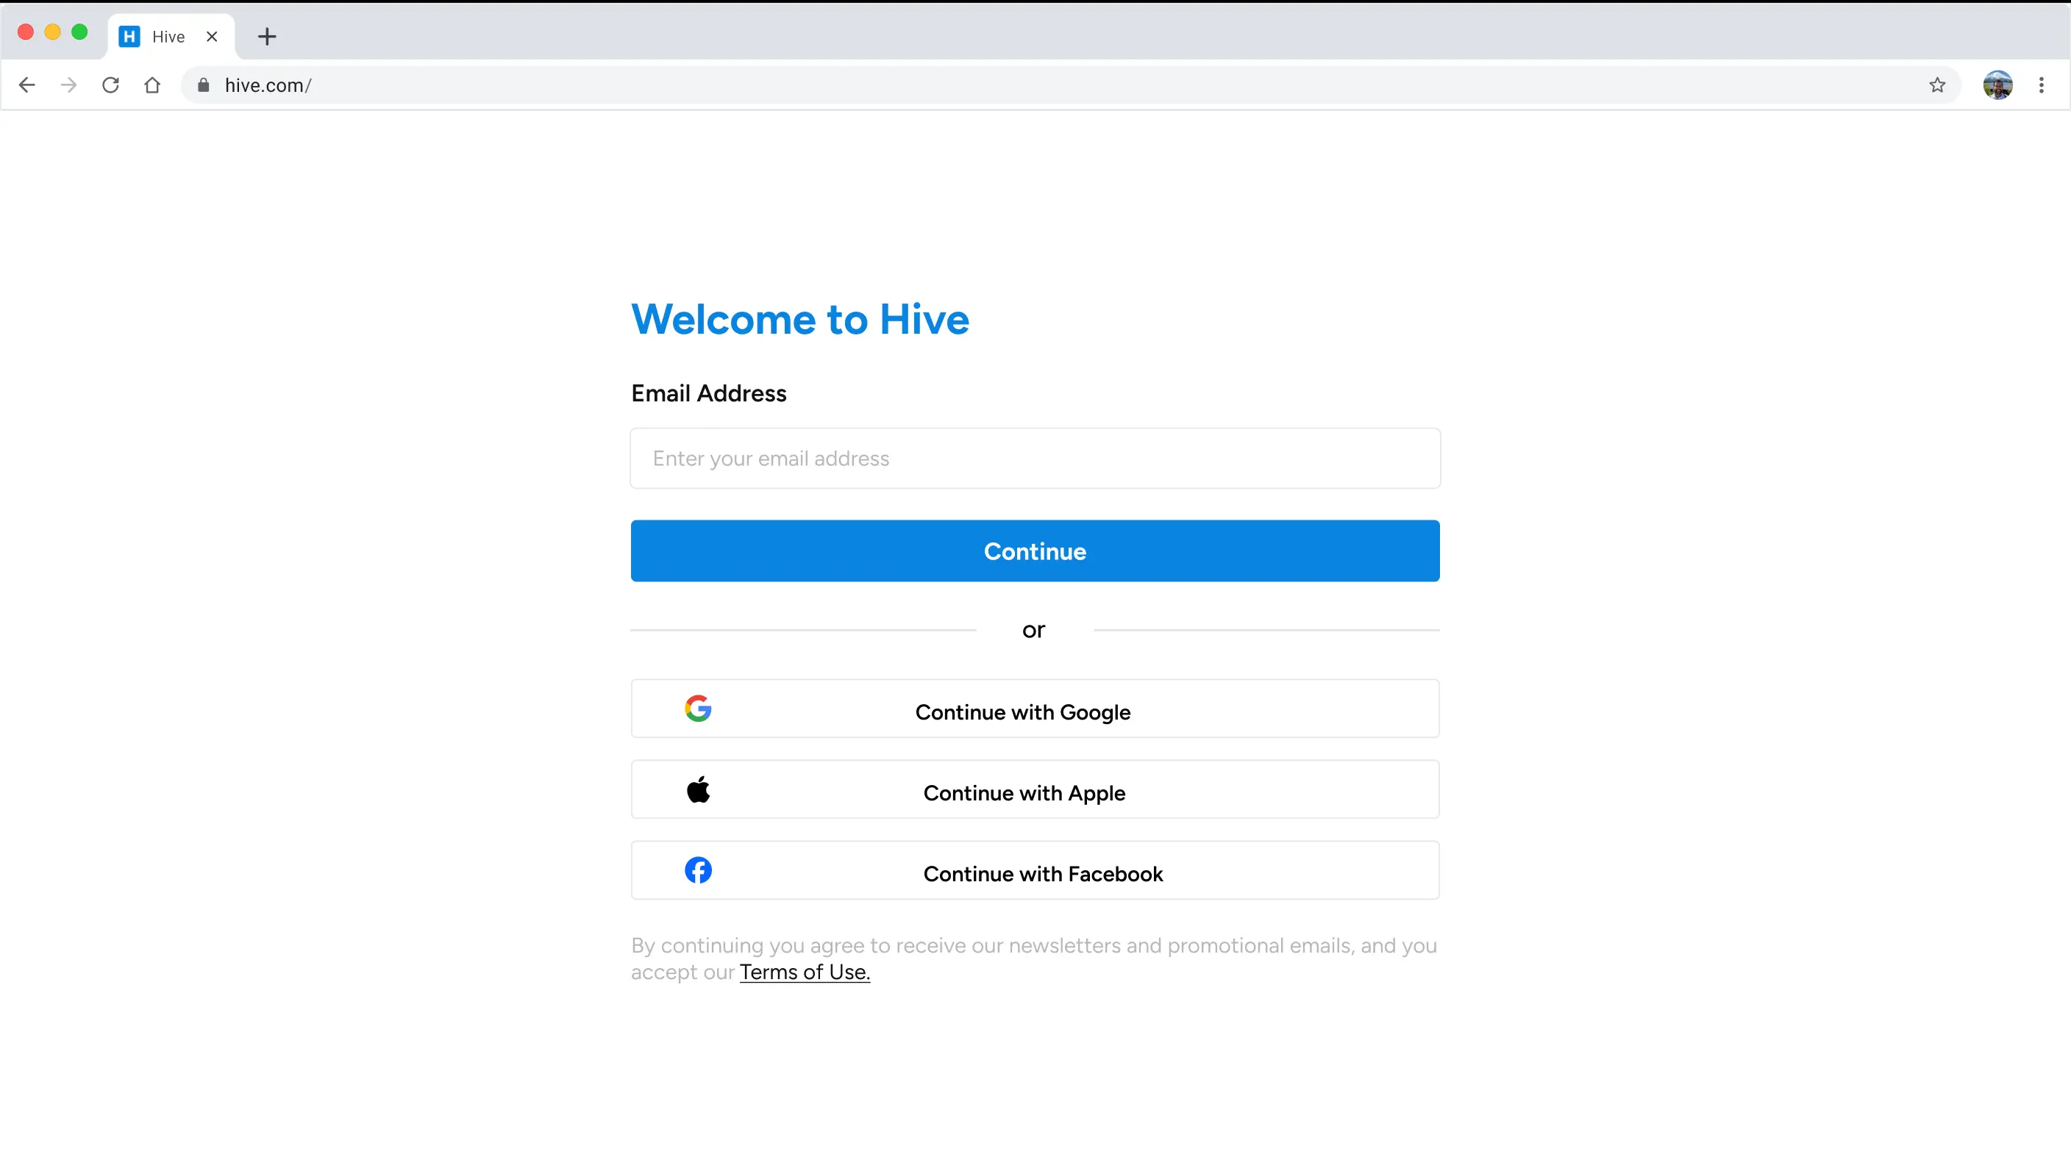
Task: Click the Hive favicon in the tab
Action: click(129, 37)
